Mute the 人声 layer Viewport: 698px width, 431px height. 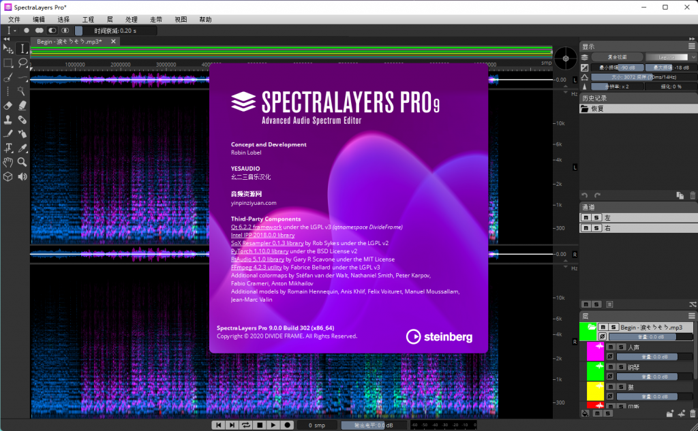[x=611, y=347]
